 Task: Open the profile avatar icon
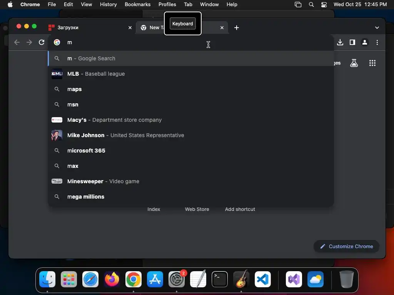(365, 42)
